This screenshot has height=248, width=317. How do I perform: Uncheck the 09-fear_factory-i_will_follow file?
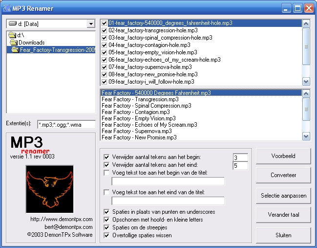pyautogui.click(x=104, y=82)
